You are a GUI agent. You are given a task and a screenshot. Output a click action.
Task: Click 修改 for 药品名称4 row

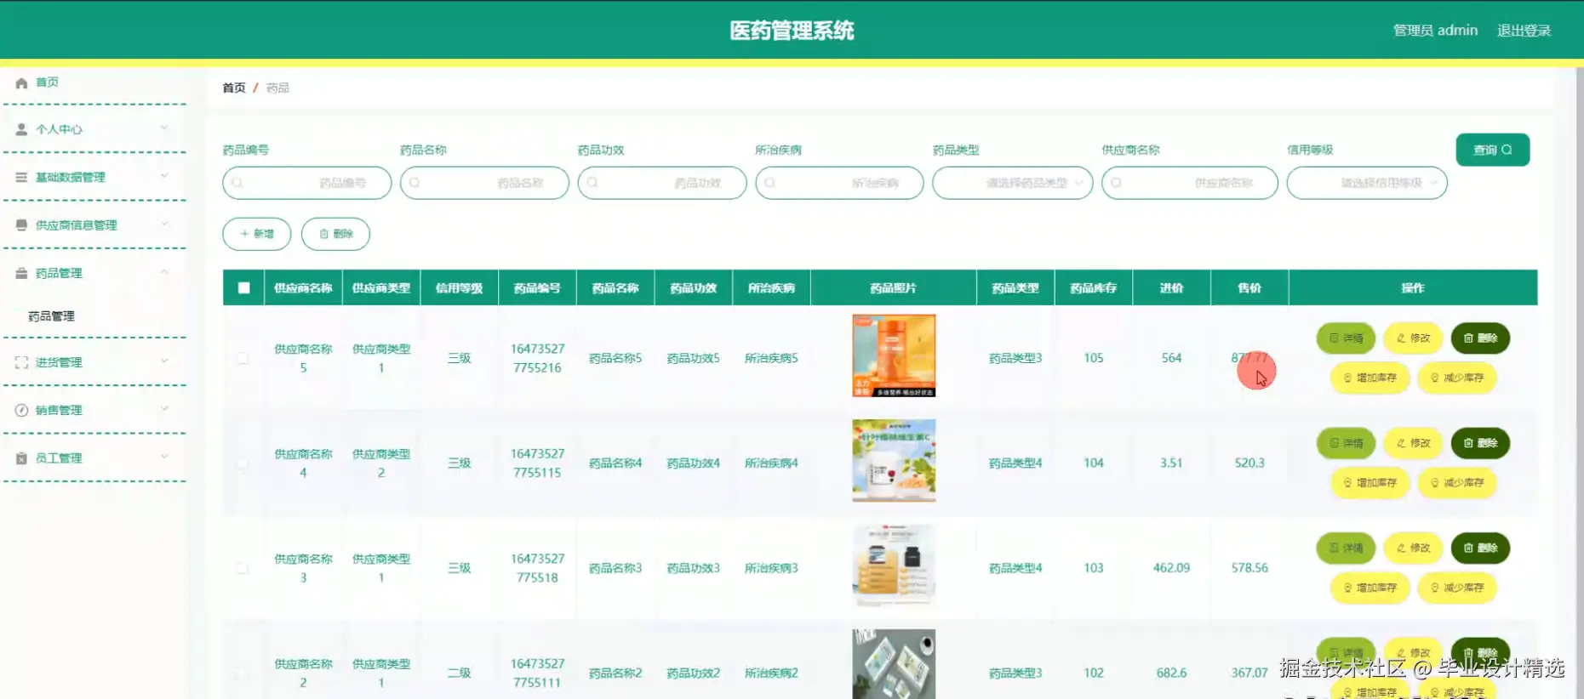click(x=1413, y=443)
